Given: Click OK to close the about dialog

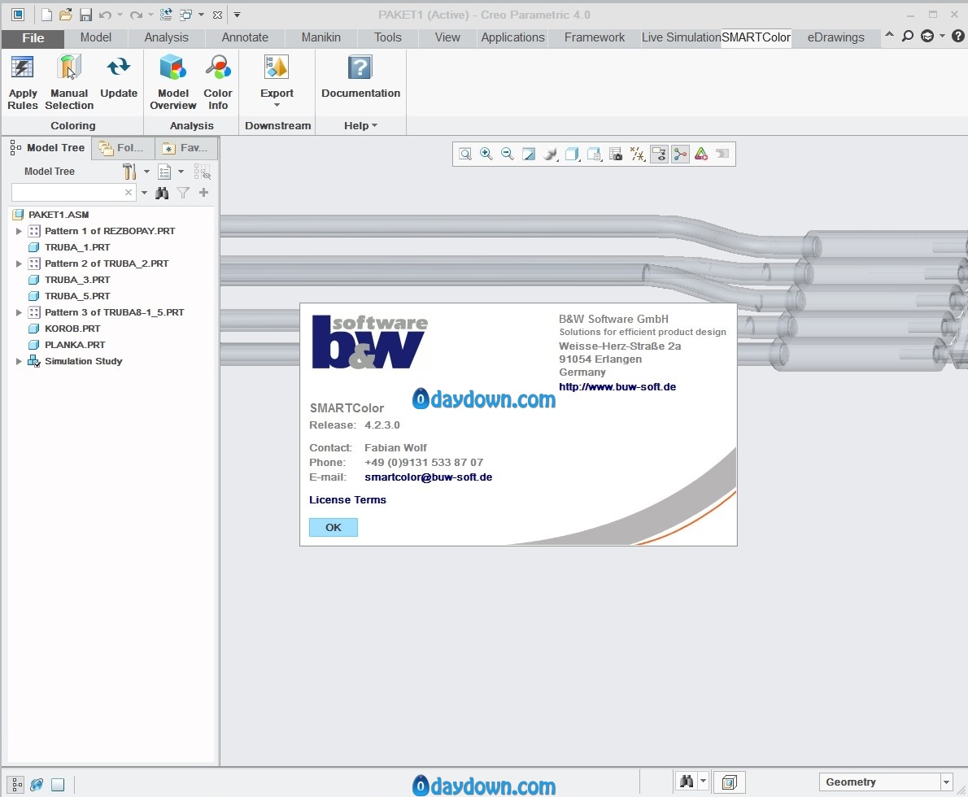Looking at the screenshot, I should pos(334,527).
